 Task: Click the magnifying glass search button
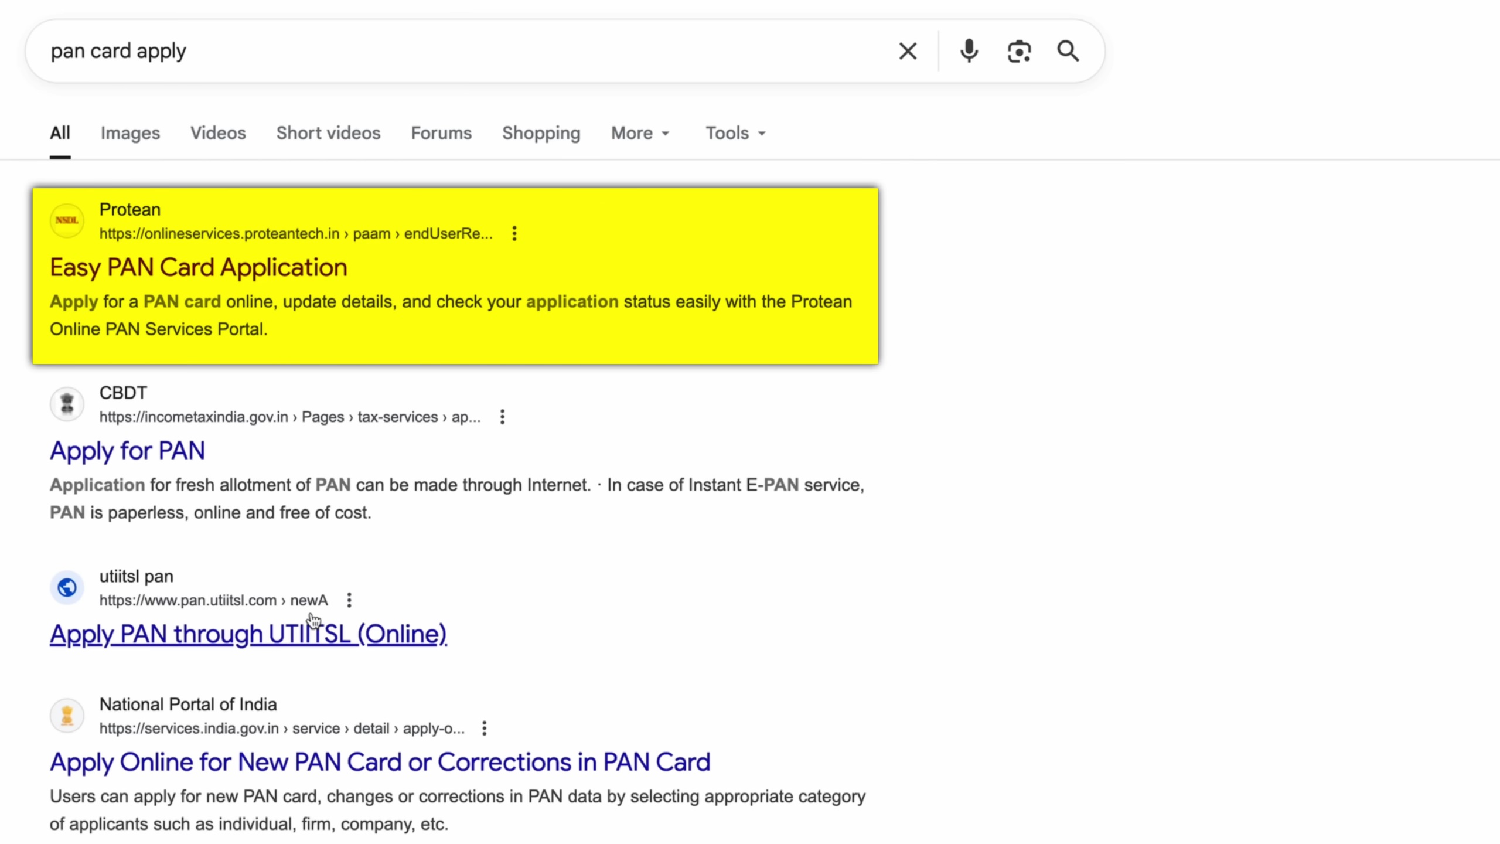click(1068, 52)
